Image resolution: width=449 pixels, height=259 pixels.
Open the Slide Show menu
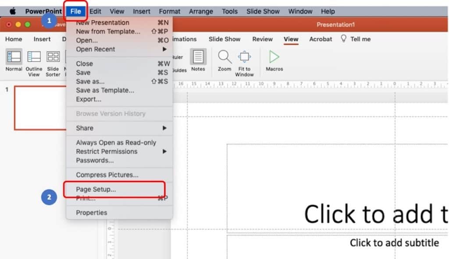(x=263, y=11)
